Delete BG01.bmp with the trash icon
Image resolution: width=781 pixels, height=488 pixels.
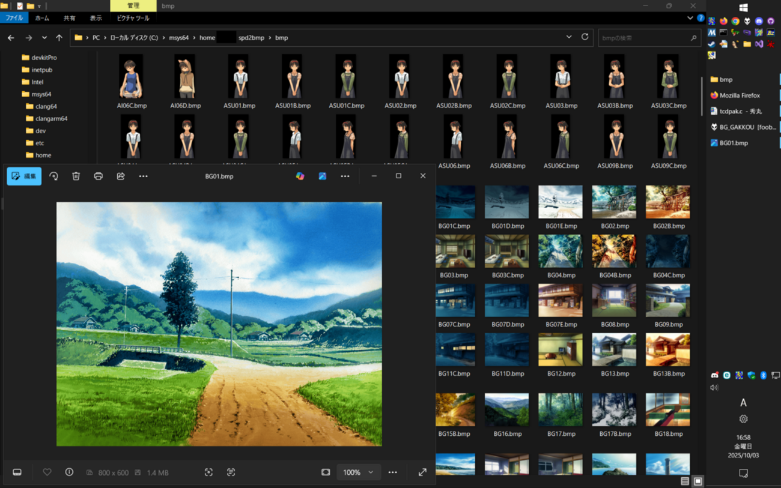coord(76,176)
